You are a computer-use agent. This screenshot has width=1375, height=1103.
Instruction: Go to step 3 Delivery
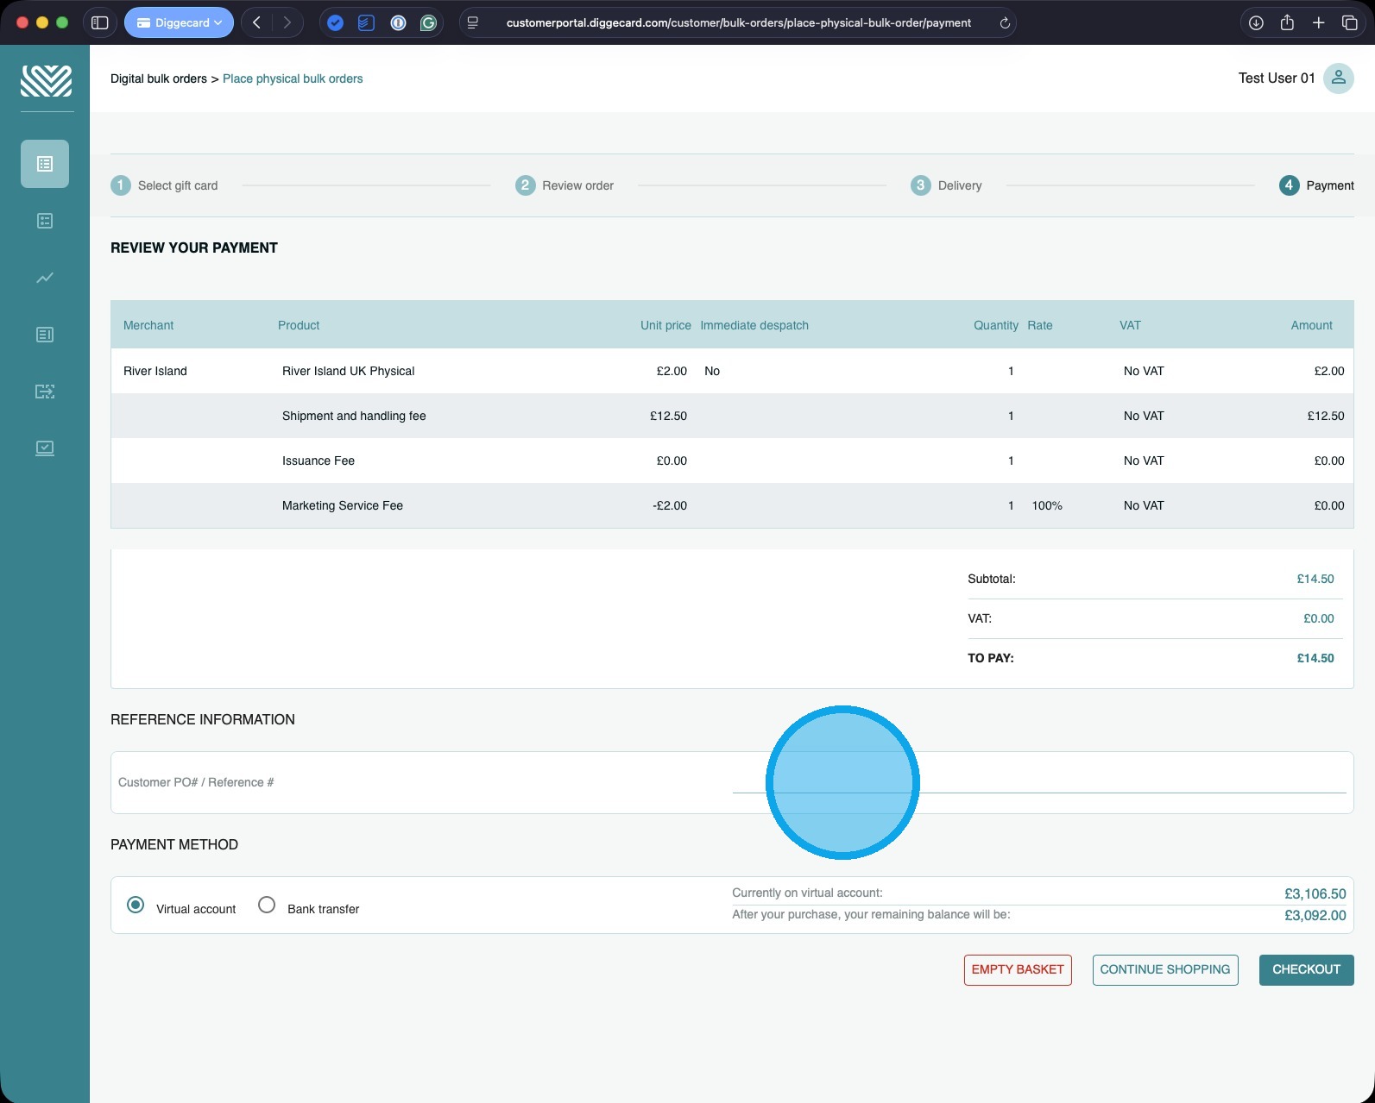(946, 185)
